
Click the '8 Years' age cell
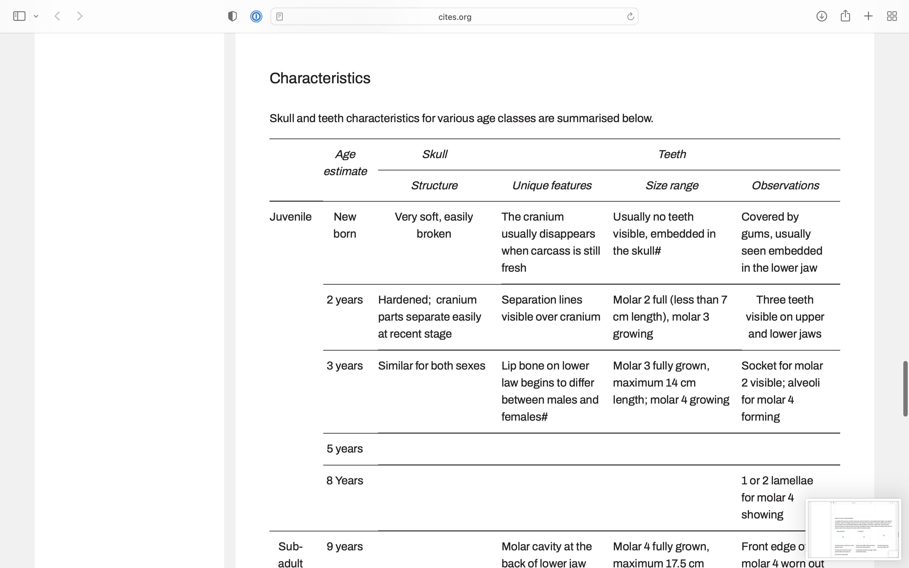[x=344, y=481]
